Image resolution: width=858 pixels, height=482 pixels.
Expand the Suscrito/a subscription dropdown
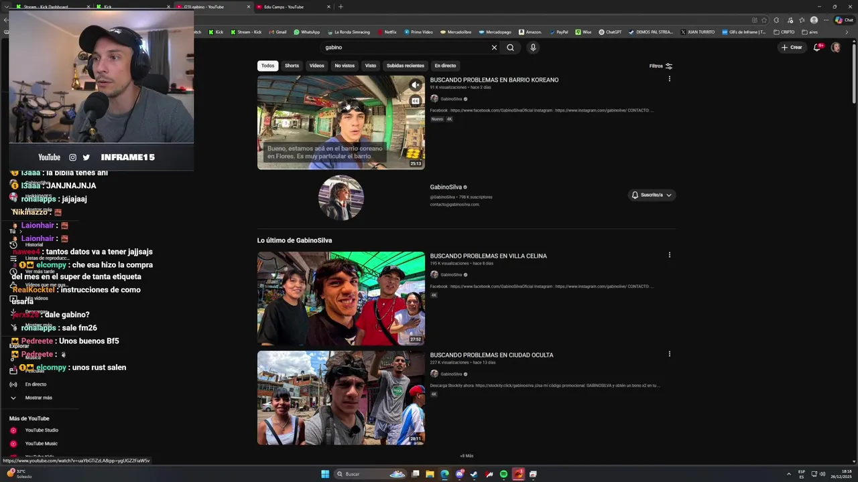pos(652,195)
